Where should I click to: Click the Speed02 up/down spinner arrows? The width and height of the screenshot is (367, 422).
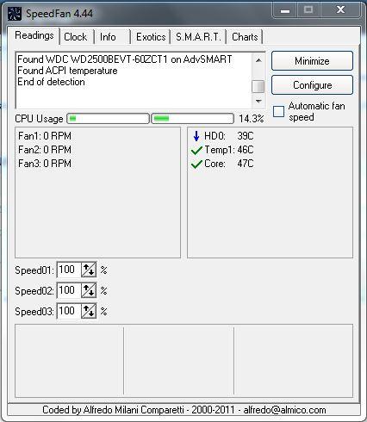coord(89,290)
